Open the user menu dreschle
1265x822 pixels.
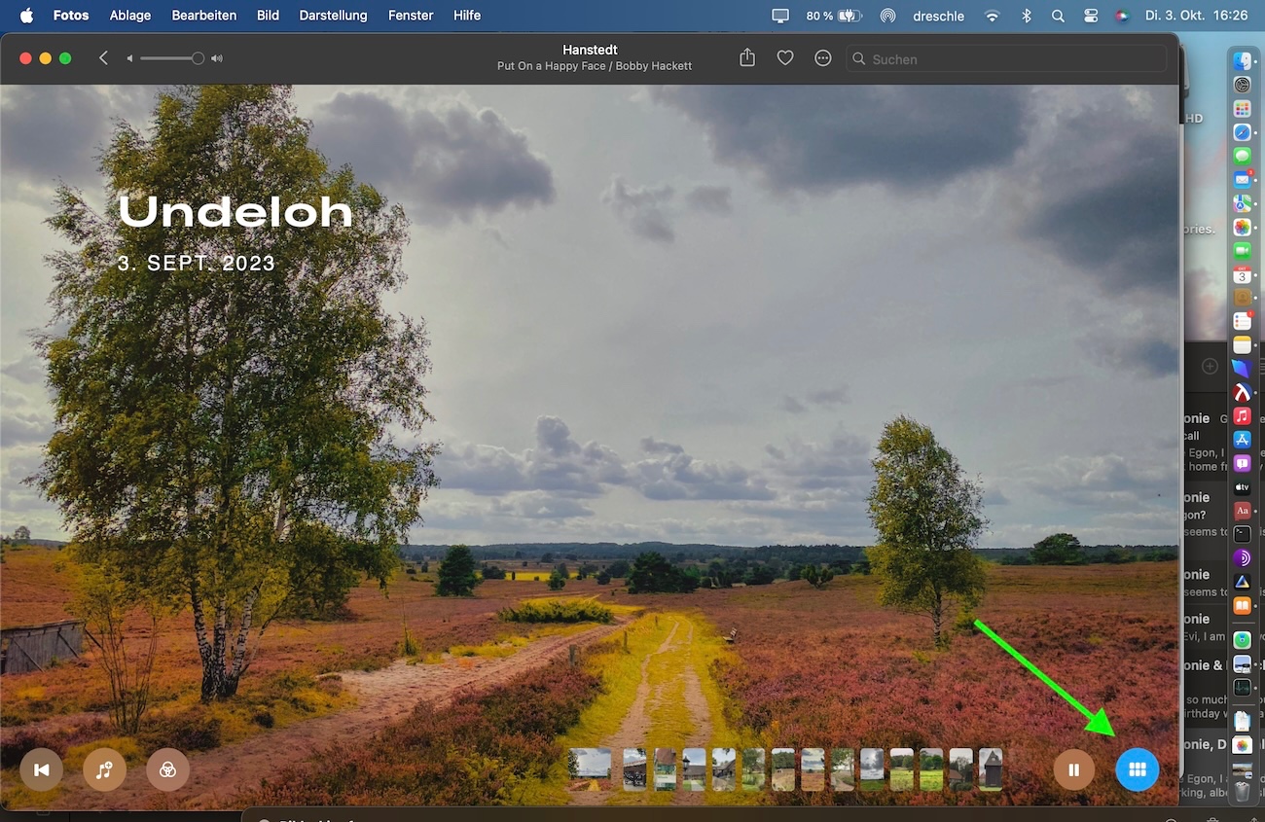tap(939, 16)
